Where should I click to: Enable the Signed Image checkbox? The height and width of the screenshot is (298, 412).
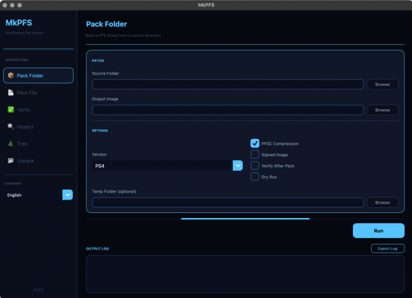[x=255, y=154]
